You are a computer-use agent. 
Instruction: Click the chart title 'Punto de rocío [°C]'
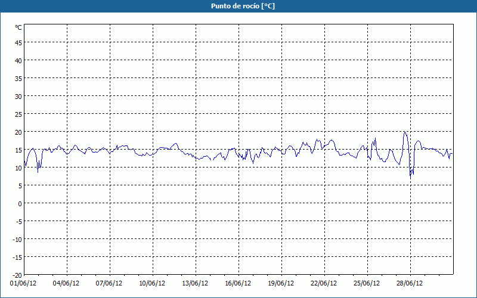[x=243, y=6]
